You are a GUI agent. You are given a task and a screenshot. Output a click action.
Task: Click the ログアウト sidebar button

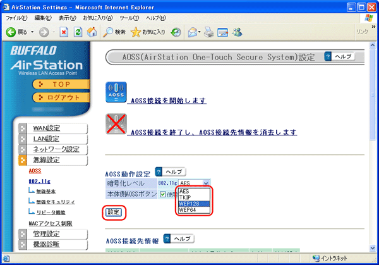(x=61, y=97)
